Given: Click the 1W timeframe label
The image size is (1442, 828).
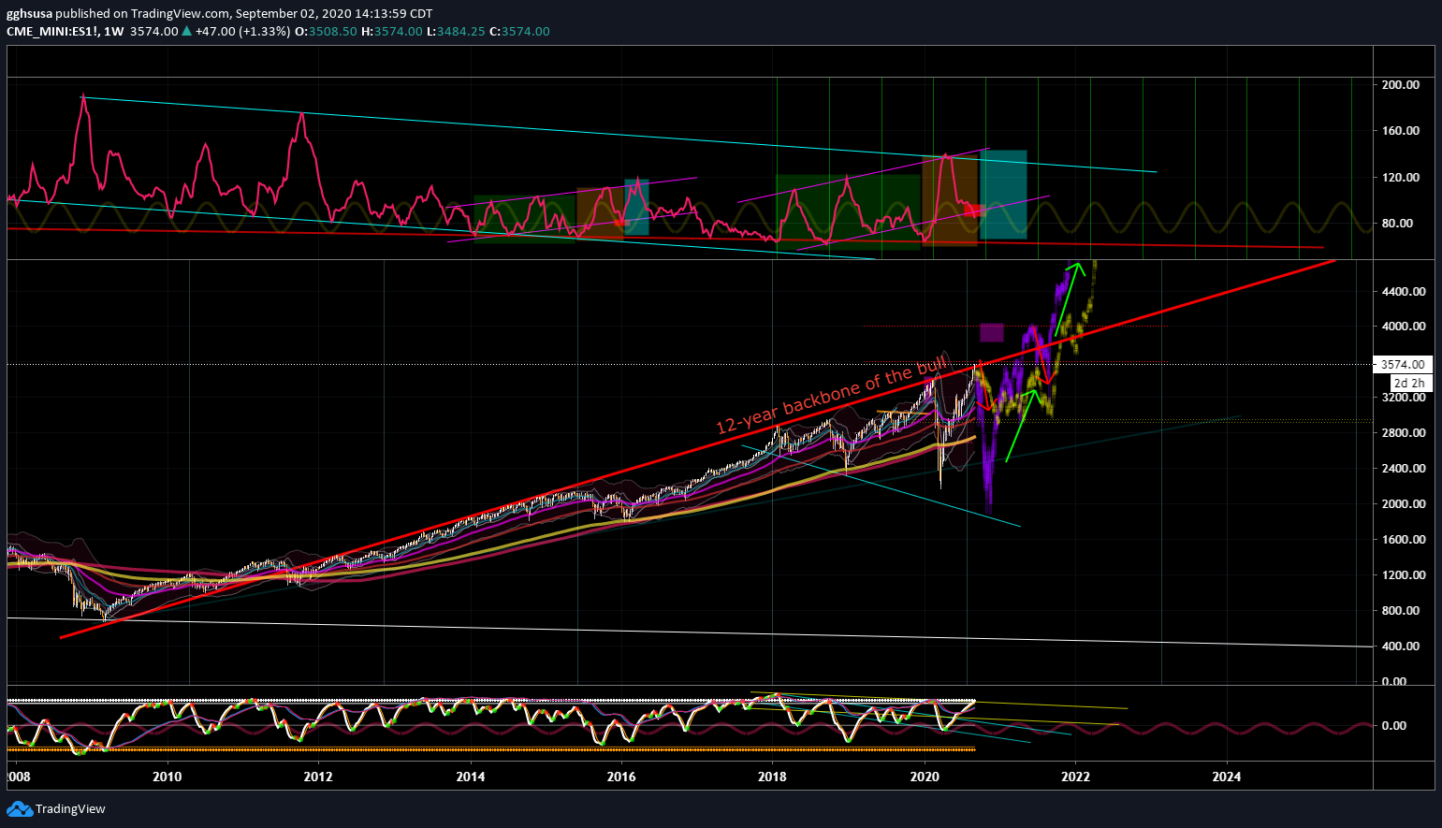Looking at the screenshot, I should coord(114,31).
